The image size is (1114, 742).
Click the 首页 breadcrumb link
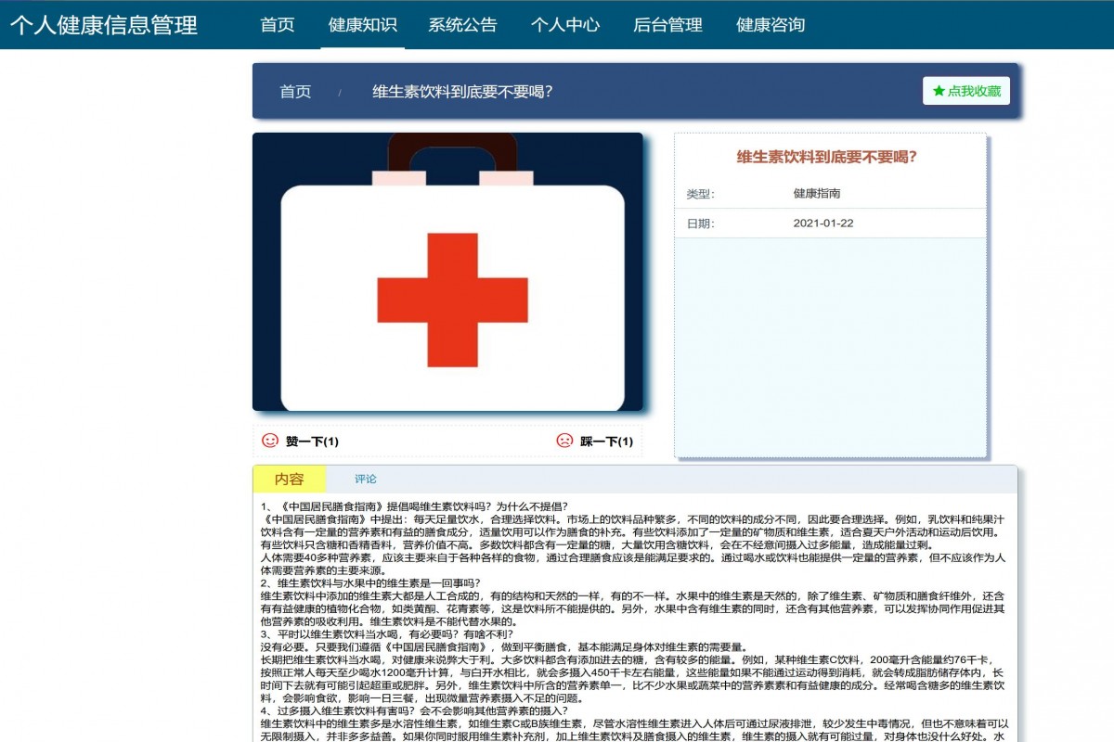295,93
